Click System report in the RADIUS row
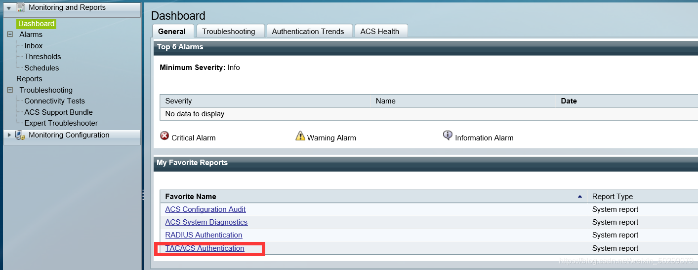Viewport: 698px width, 270px height. coord(615,235)
